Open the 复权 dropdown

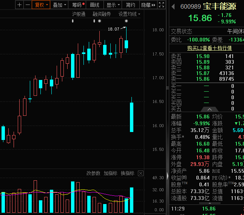[41, 5]
